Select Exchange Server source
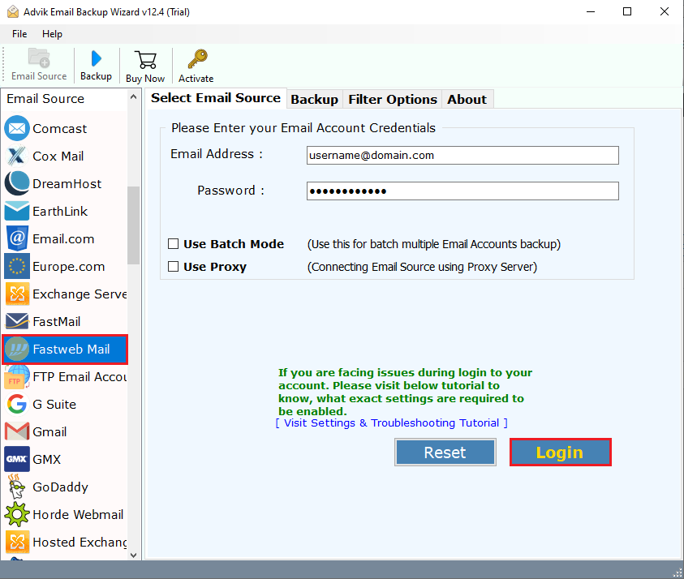 pos(65,294)
